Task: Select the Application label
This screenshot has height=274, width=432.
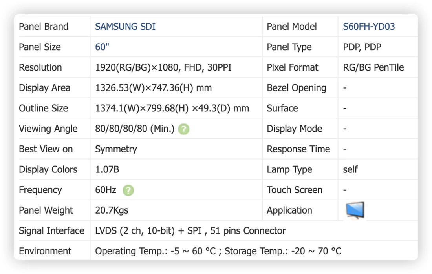Action: point(289,210)
